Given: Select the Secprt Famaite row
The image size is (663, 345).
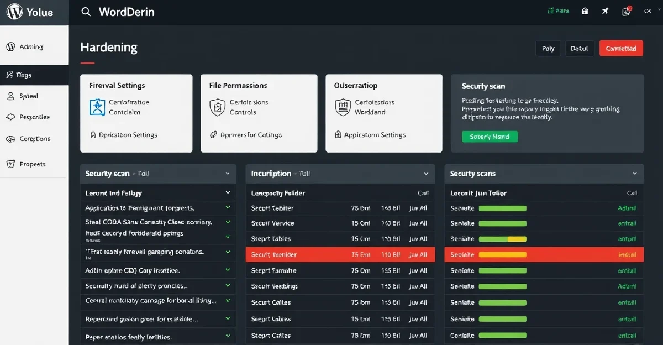Looking at the screenshot, I should tap(340, 270).
